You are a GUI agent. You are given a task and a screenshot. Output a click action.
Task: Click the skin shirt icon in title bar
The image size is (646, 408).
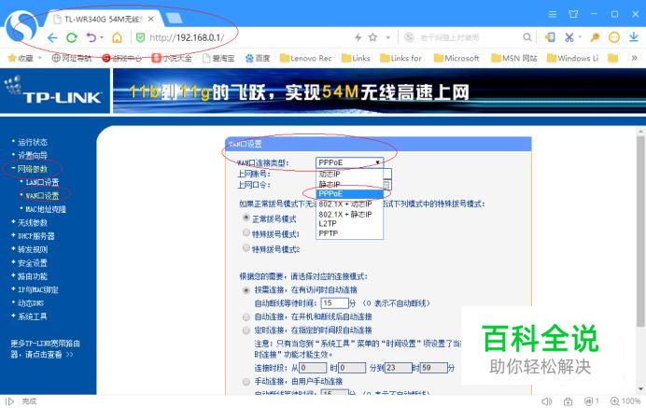573,14
